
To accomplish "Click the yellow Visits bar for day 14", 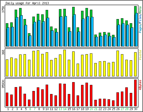I will (65, 63).
